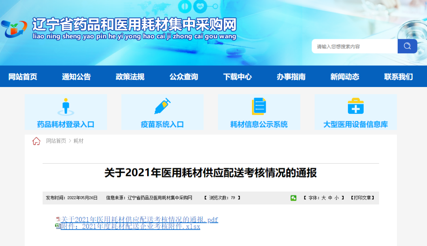Click the WeChat share icon
The width and height of the screenshot is (427, 246).
coord(293,198)
